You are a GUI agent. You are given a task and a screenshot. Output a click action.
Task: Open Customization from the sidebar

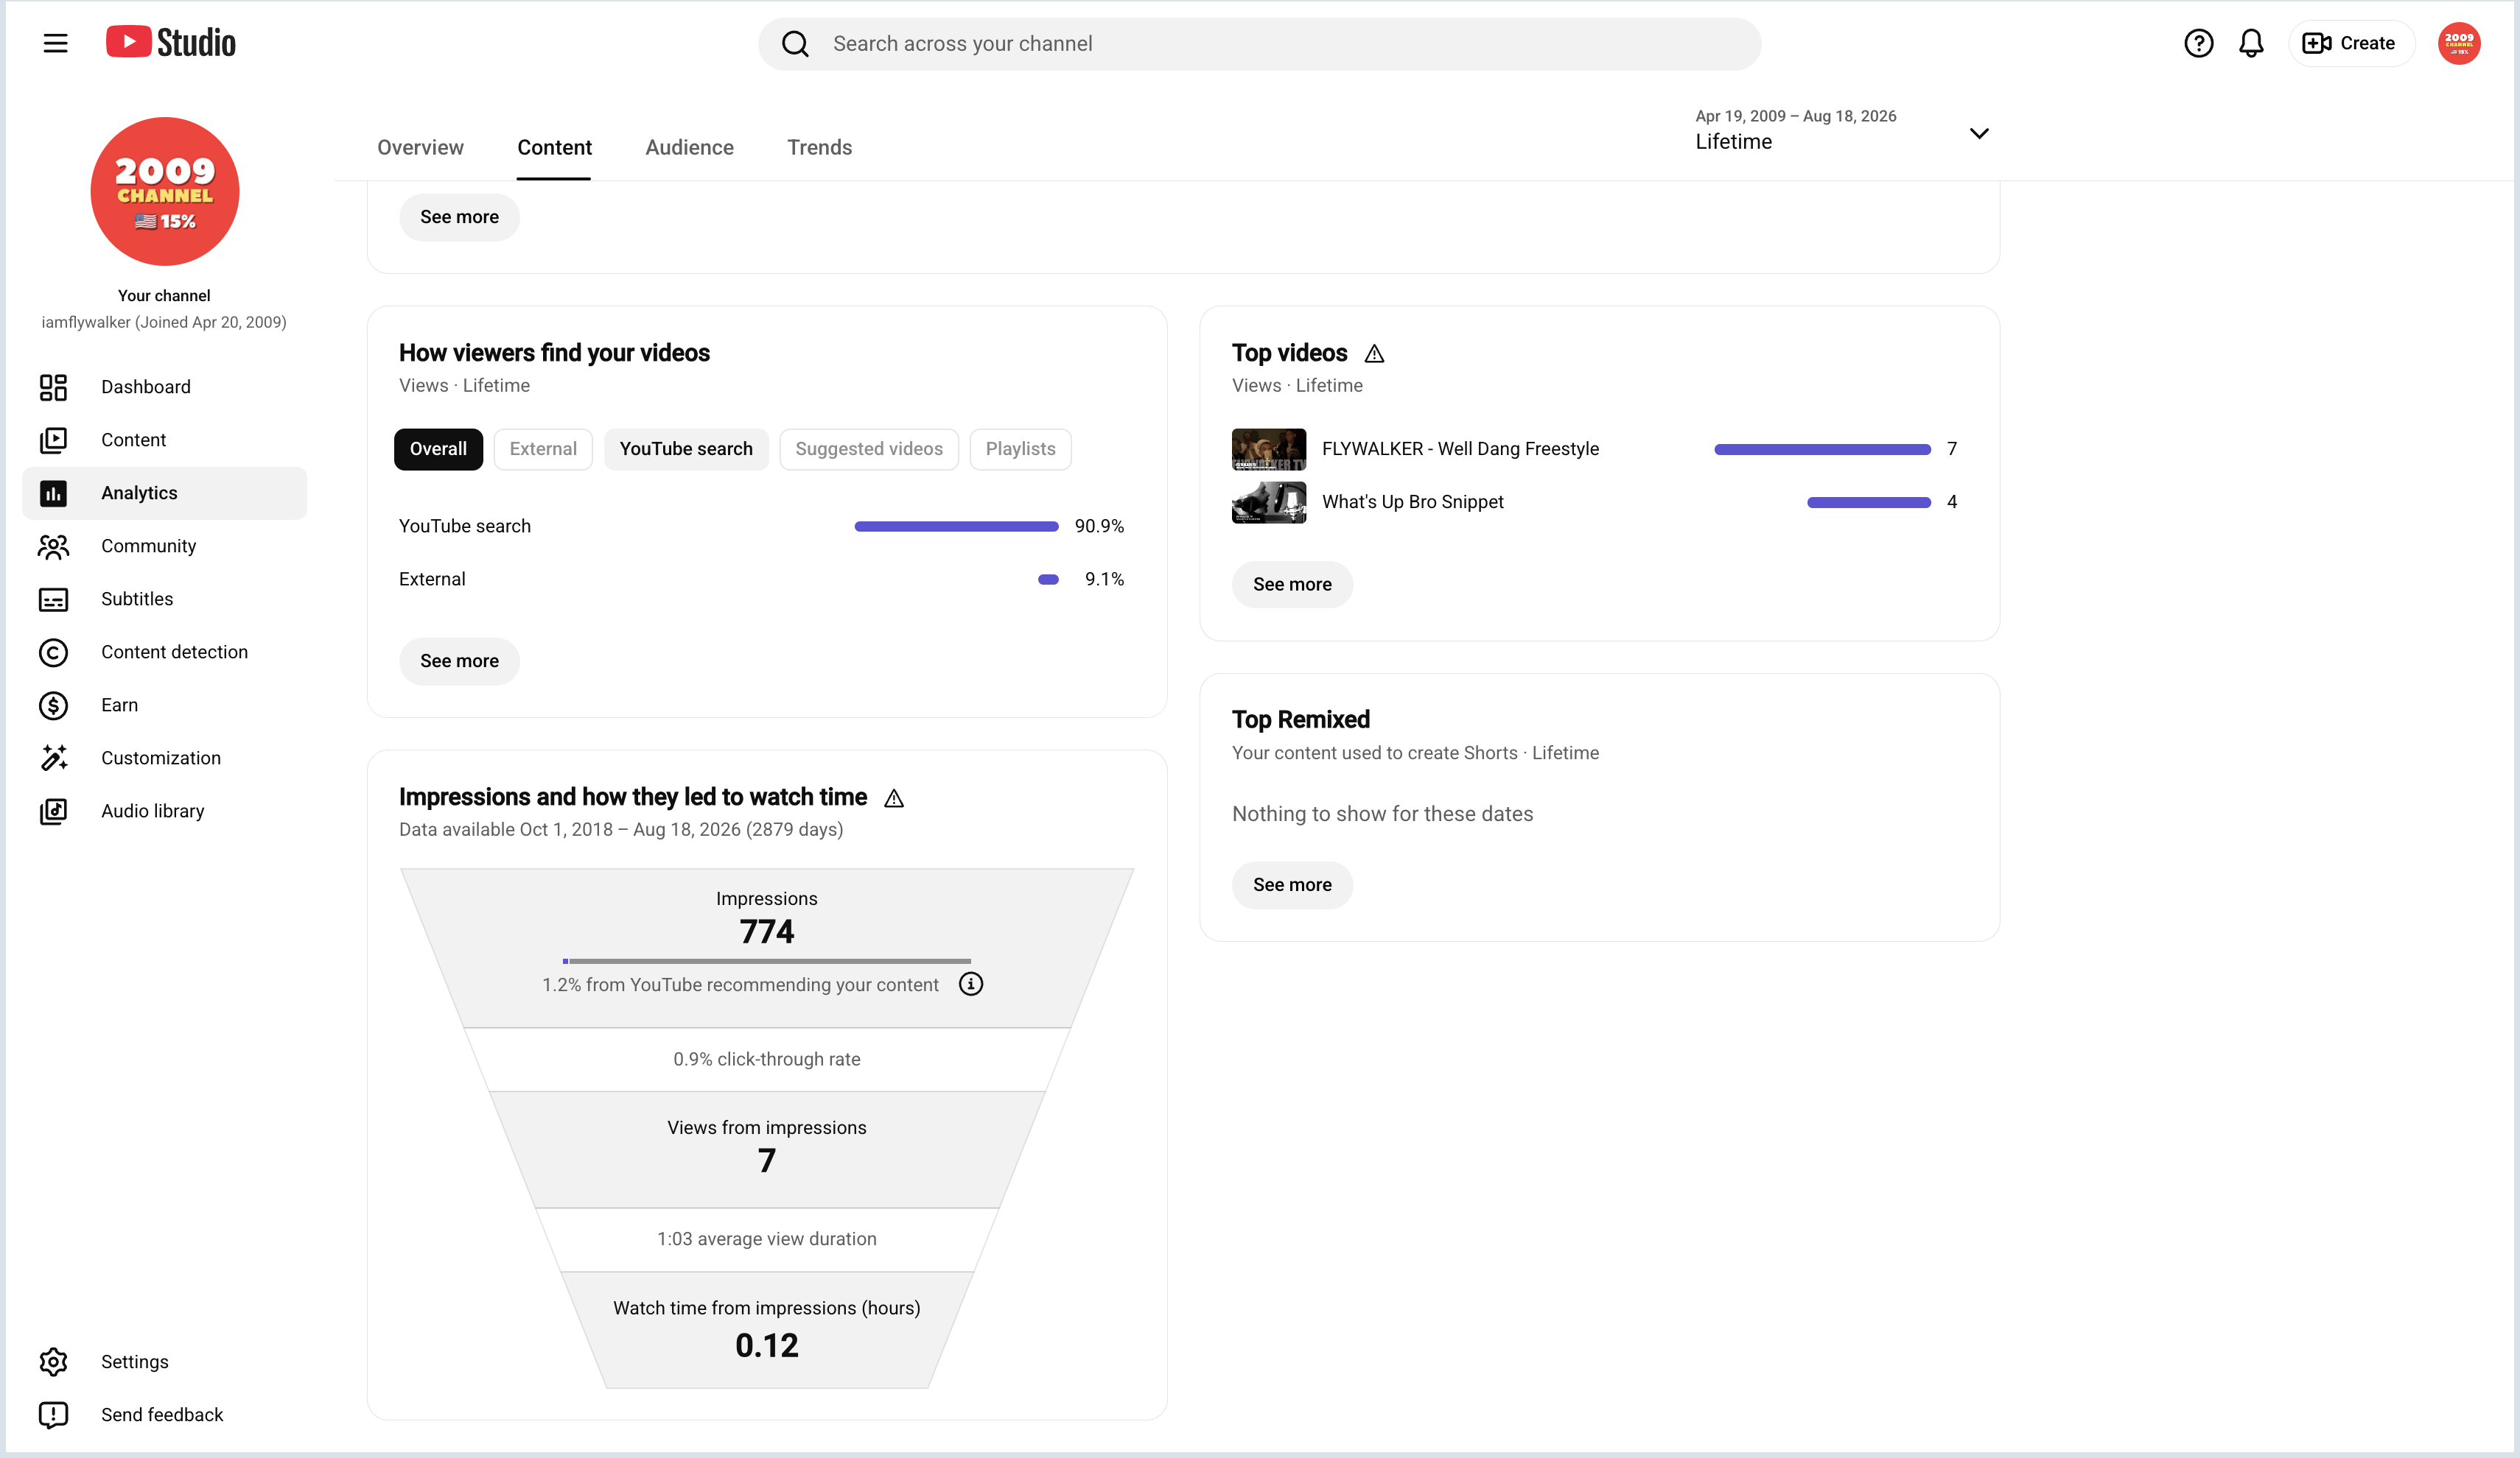[165, 758]
